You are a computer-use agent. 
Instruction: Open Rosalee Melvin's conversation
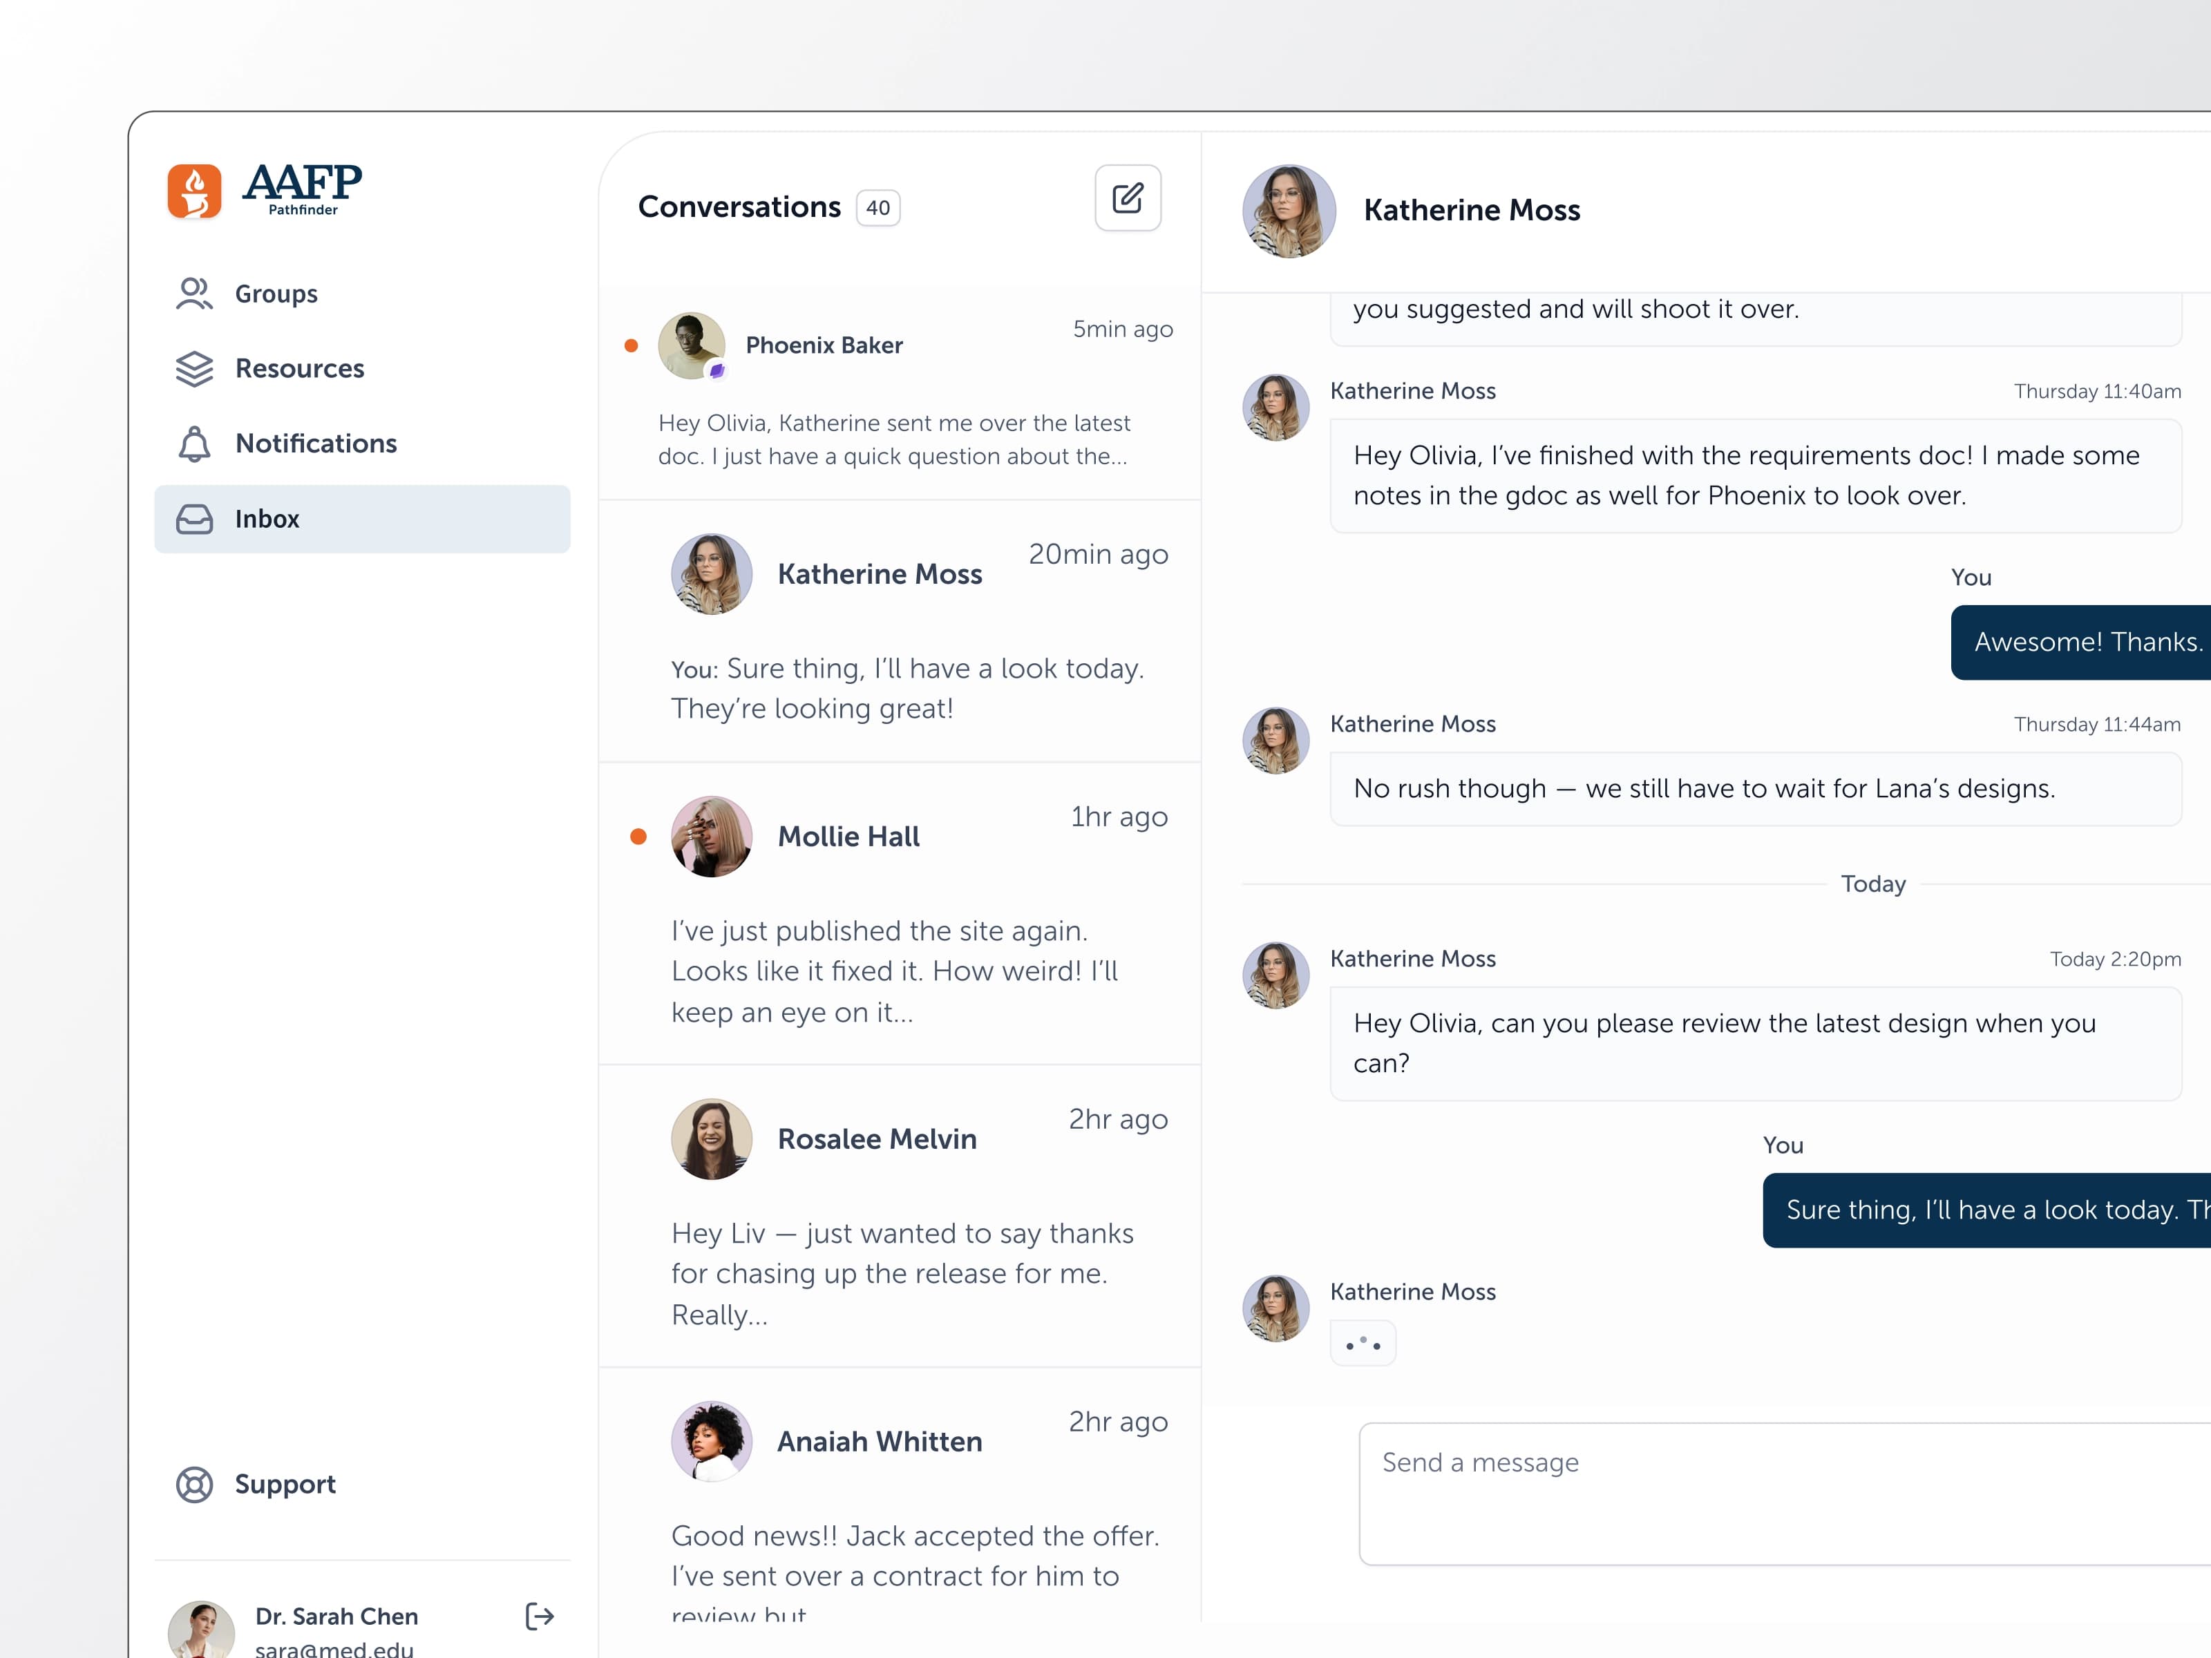click(900, 1217)
